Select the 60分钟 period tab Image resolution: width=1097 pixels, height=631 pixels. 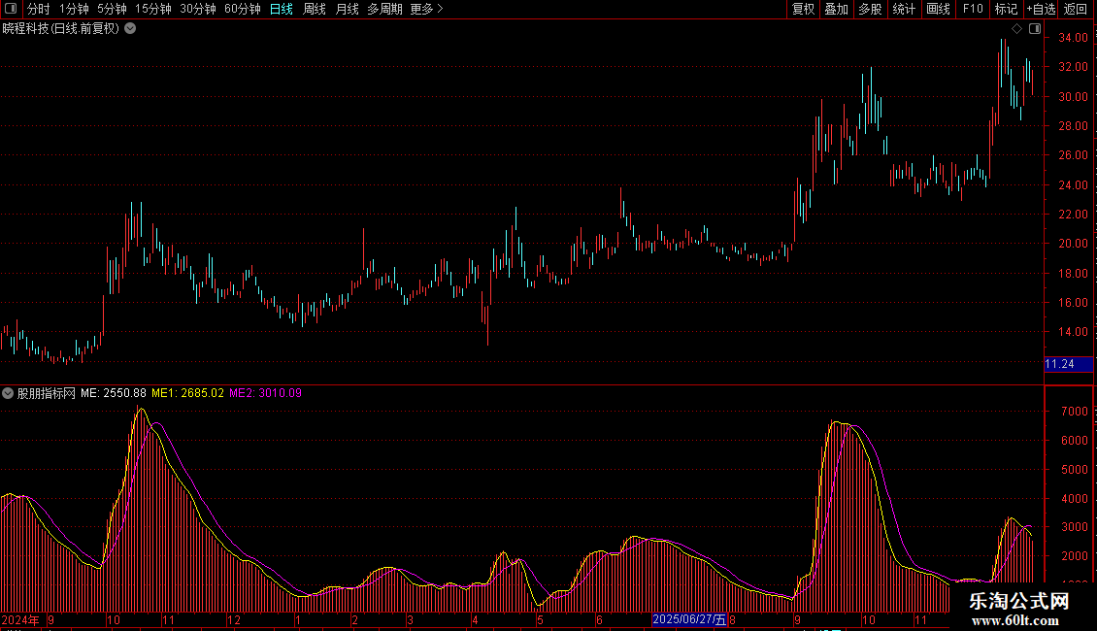pos(242,9)
